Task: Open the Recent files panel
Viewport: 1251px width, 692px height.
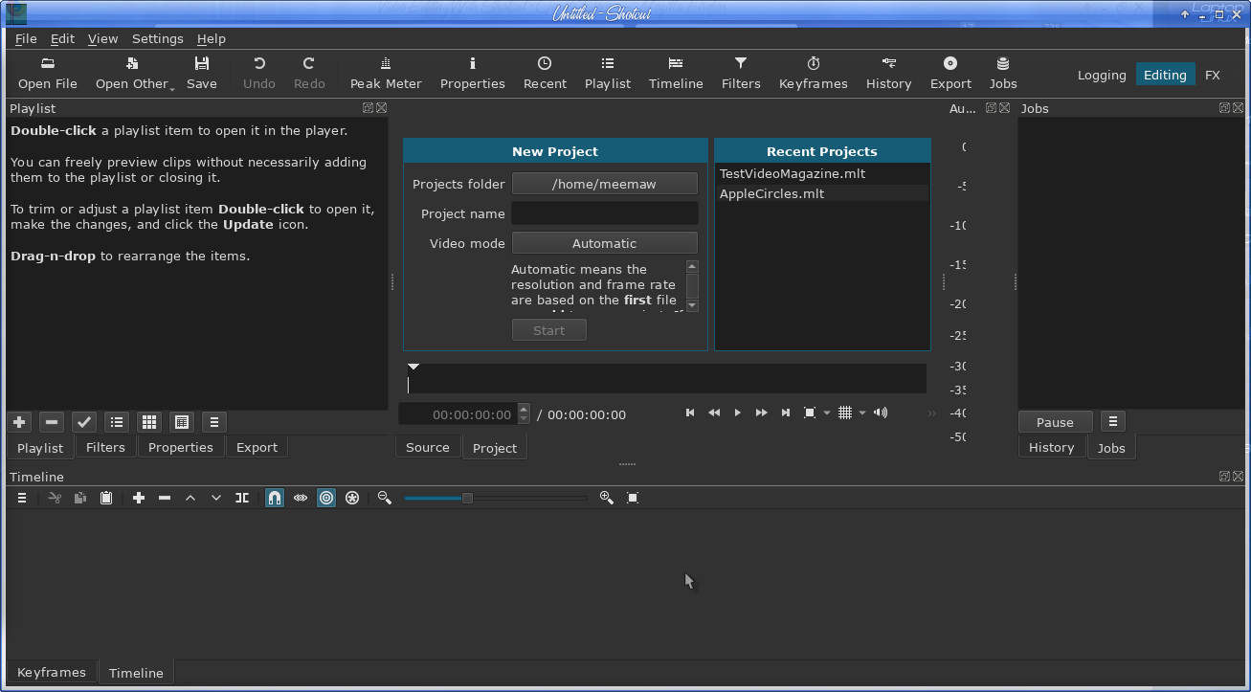Action: [545, 73]
